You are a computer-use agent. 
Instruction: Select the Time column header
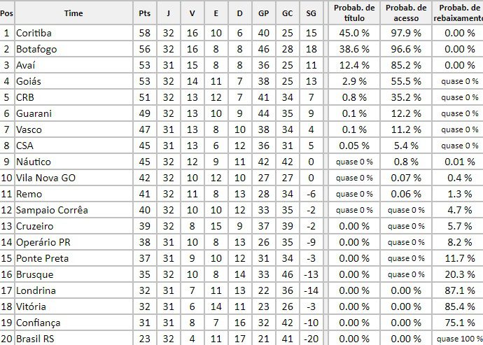[x=73, y=13]
